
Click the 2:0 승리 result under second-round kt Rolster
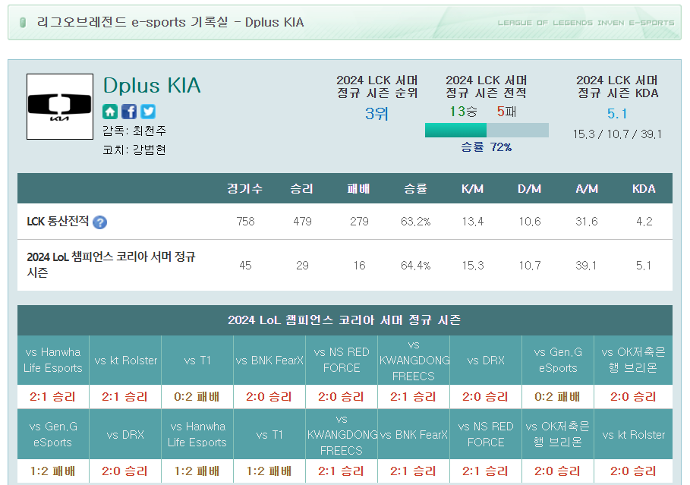(x=633, y=471)
